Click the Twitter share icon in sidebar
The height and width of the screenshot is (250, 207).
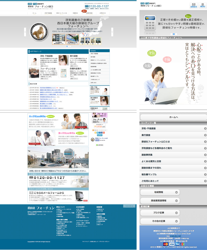[x=97, y=133]
